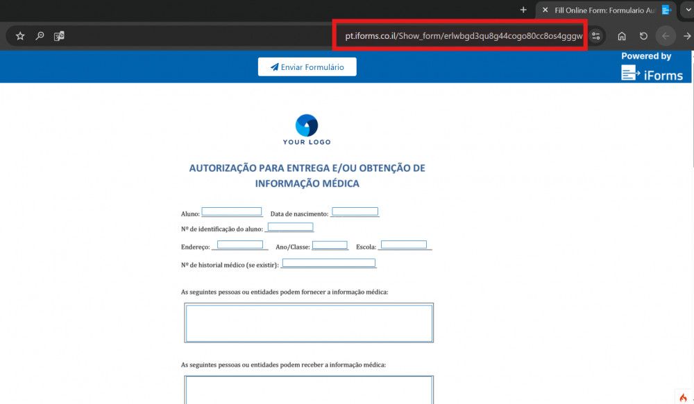Image resolution: width=694 pixels, height=404 pixels.
Task: Expand the tab search dropdown arrow
Action: [x=688, y=10]
